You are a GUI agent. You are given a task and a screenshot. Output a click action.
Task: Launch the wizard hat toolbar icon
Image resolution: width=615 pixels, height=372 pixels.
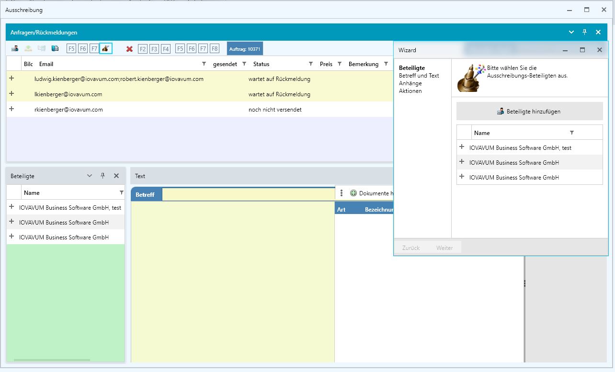click(x=106, y=48)
